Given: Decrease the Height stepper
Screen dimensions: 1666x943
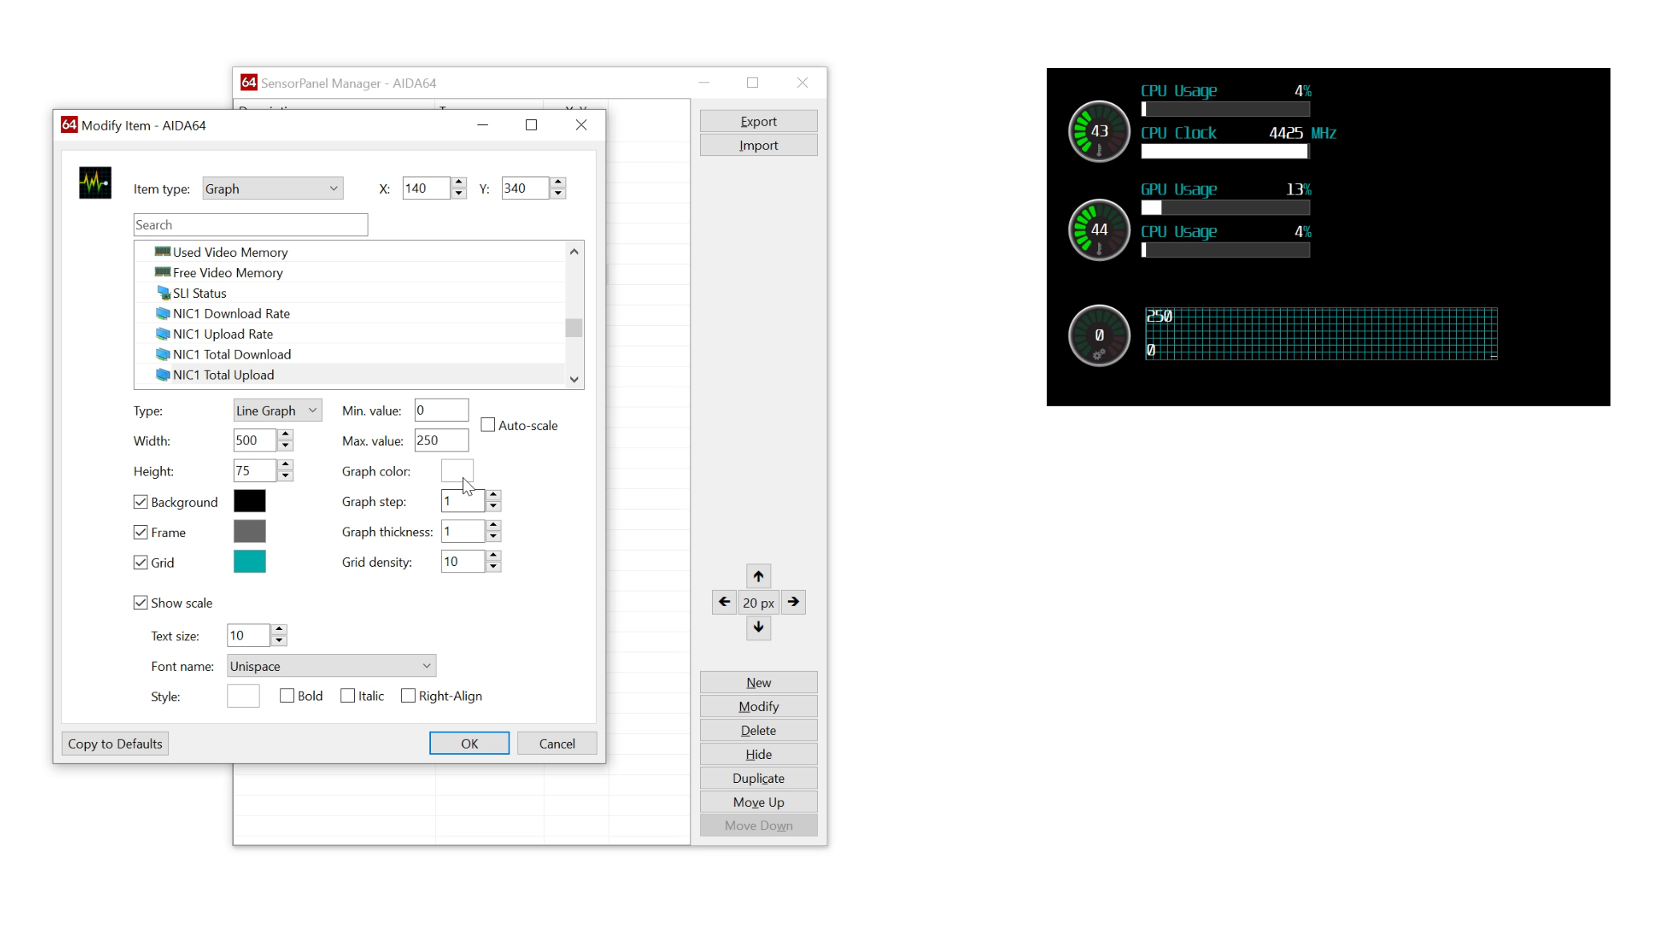Looking at the screenshot, I should [285, 476].
